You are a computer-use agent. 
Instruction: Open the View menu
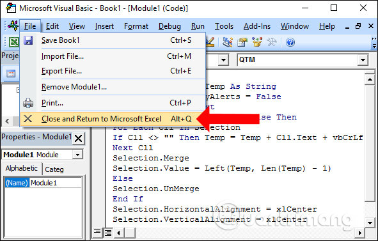(x=77, y=26)
